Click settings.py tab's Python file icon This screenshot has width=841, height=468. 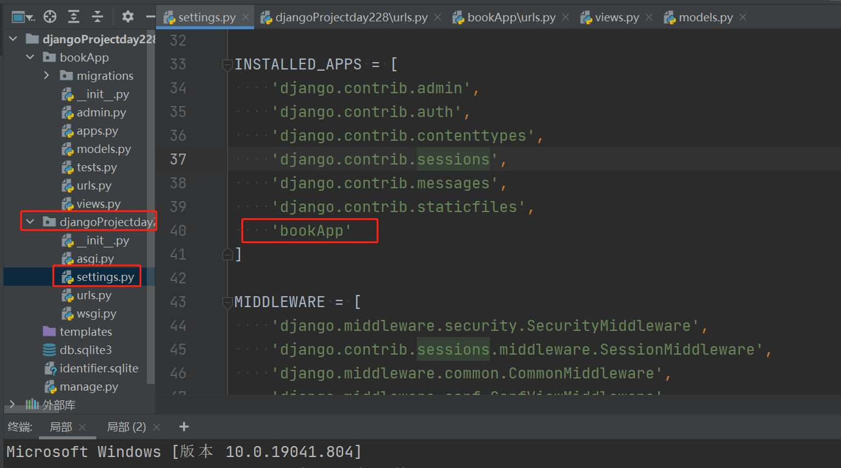[169, 17]
